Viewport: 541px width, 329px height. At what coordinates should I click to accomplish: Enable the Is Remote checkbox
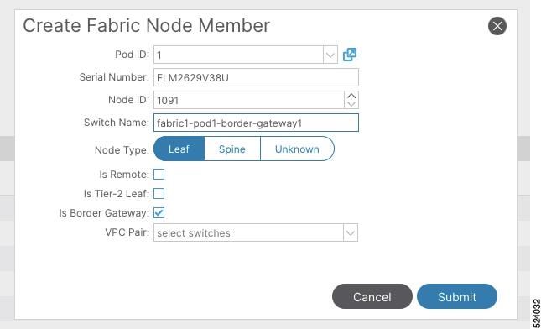(159, 175)
